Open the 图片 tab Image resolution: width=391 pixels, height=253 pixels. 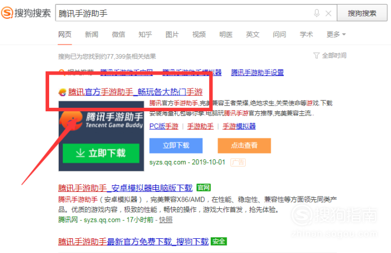[172, 34]
